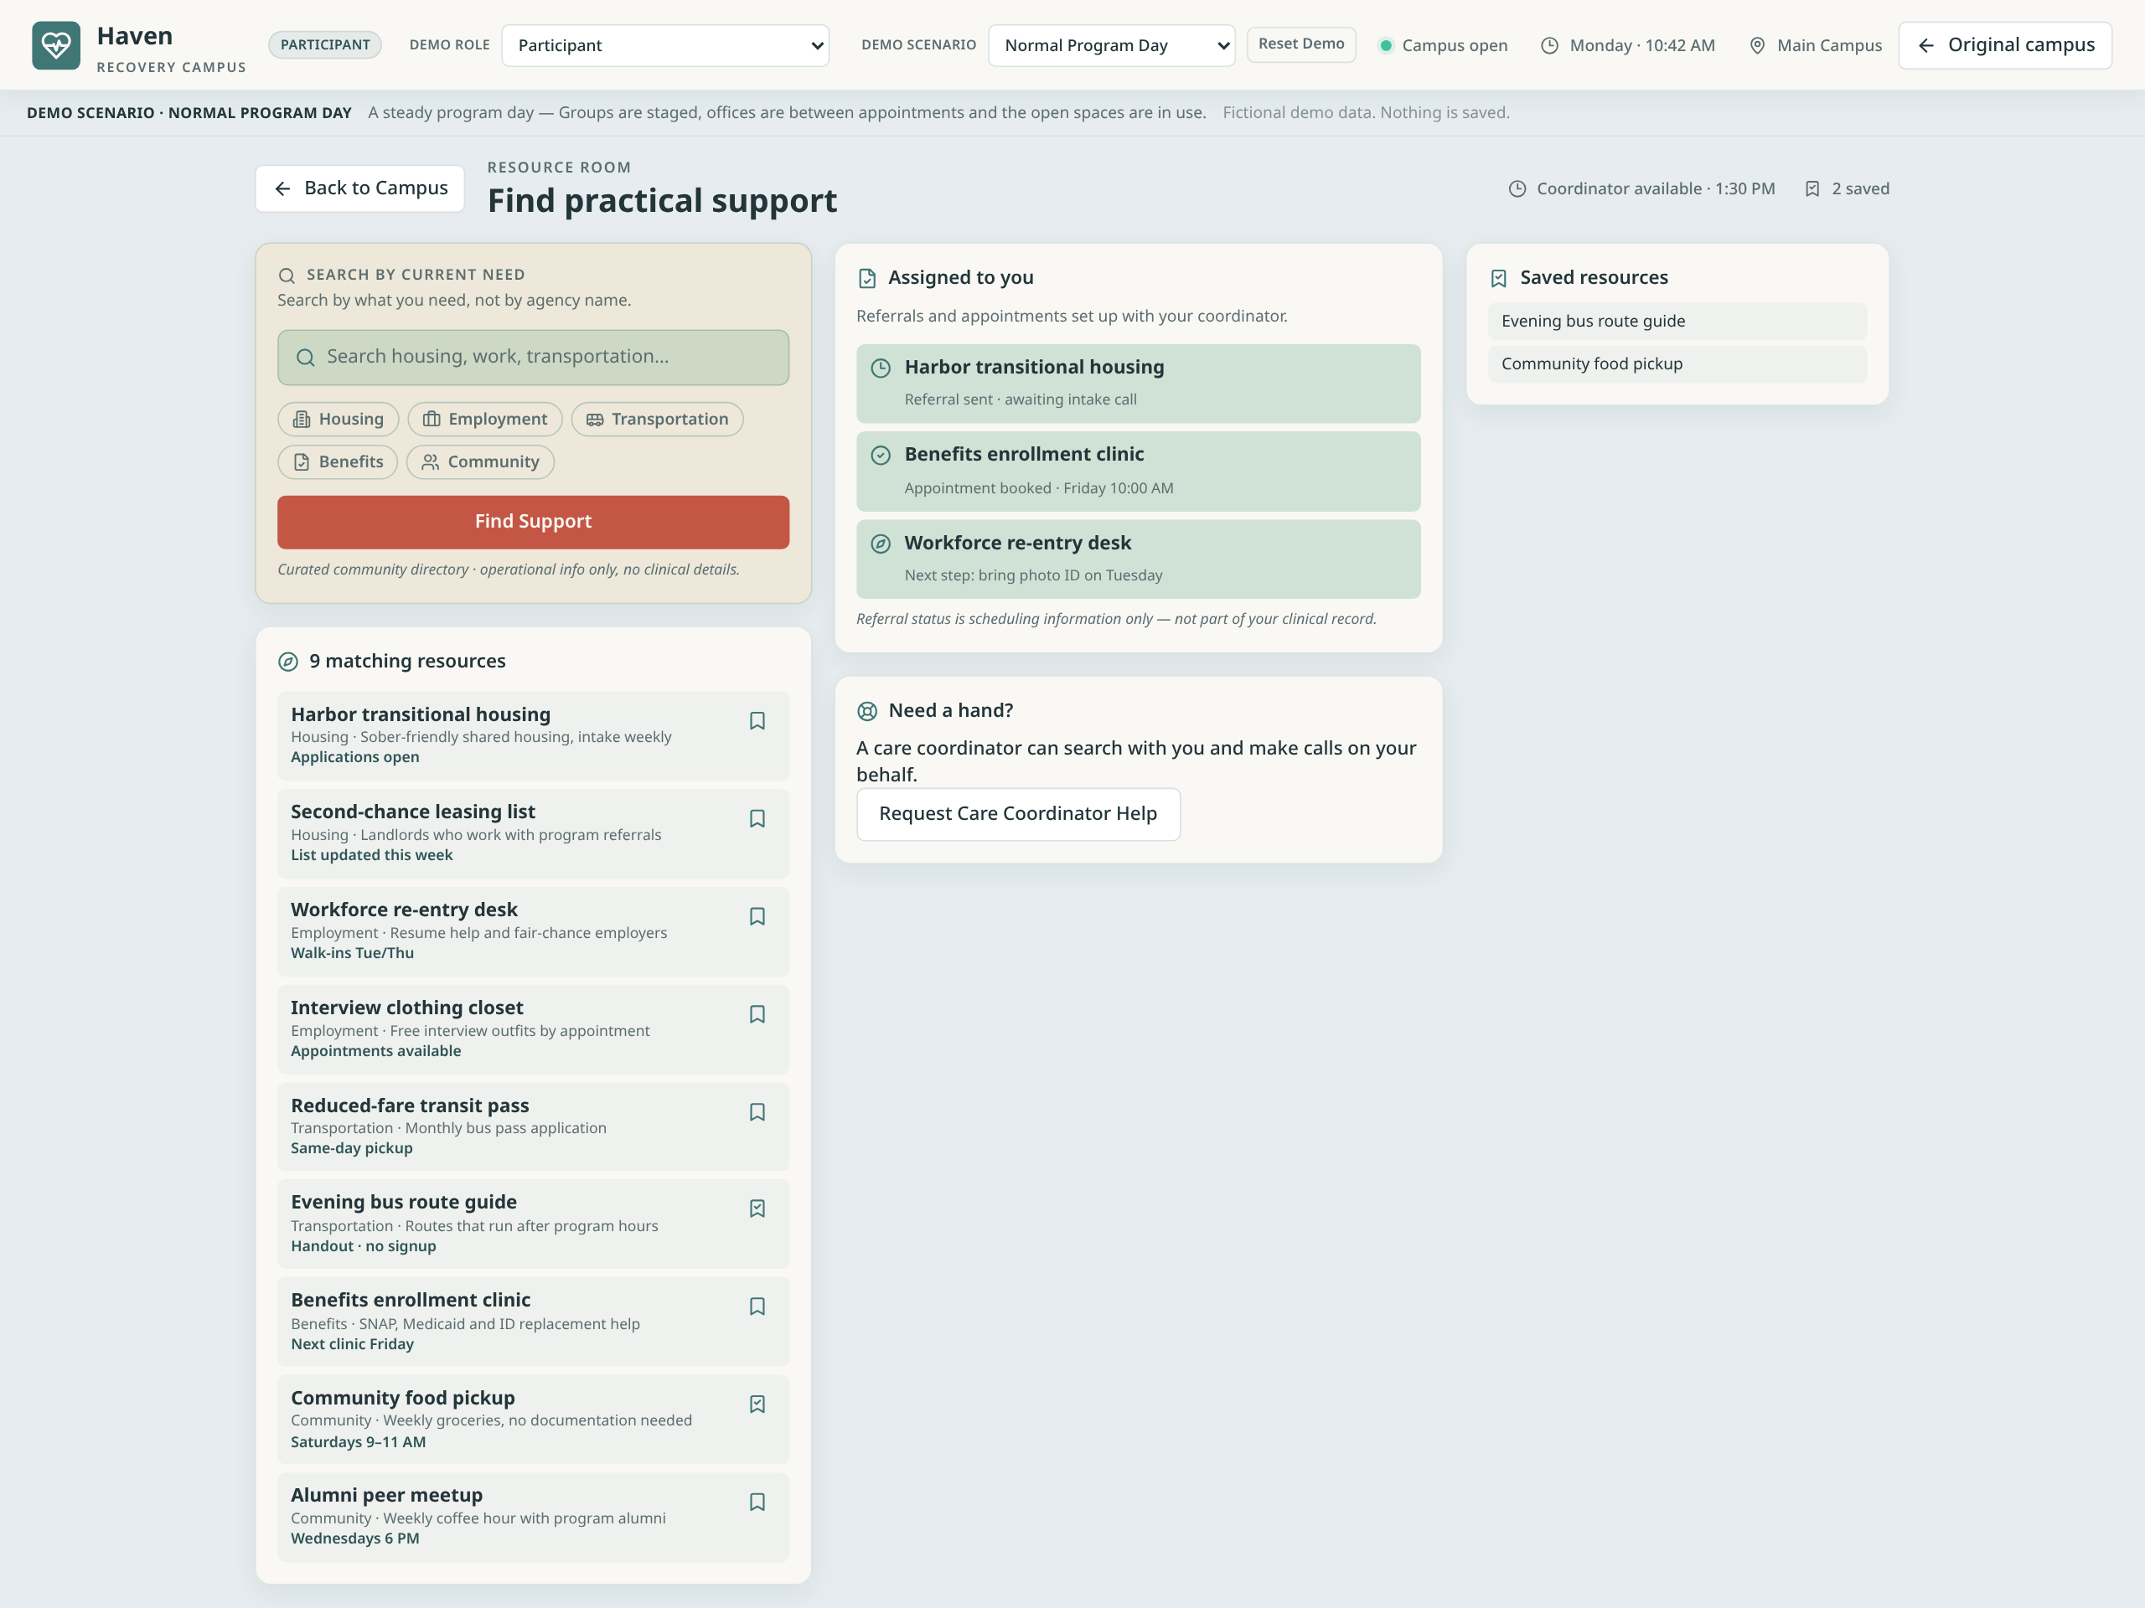Click Saved resources bookmark icon
This screenshot has width=2145, height=1608.
[1499, 278]
